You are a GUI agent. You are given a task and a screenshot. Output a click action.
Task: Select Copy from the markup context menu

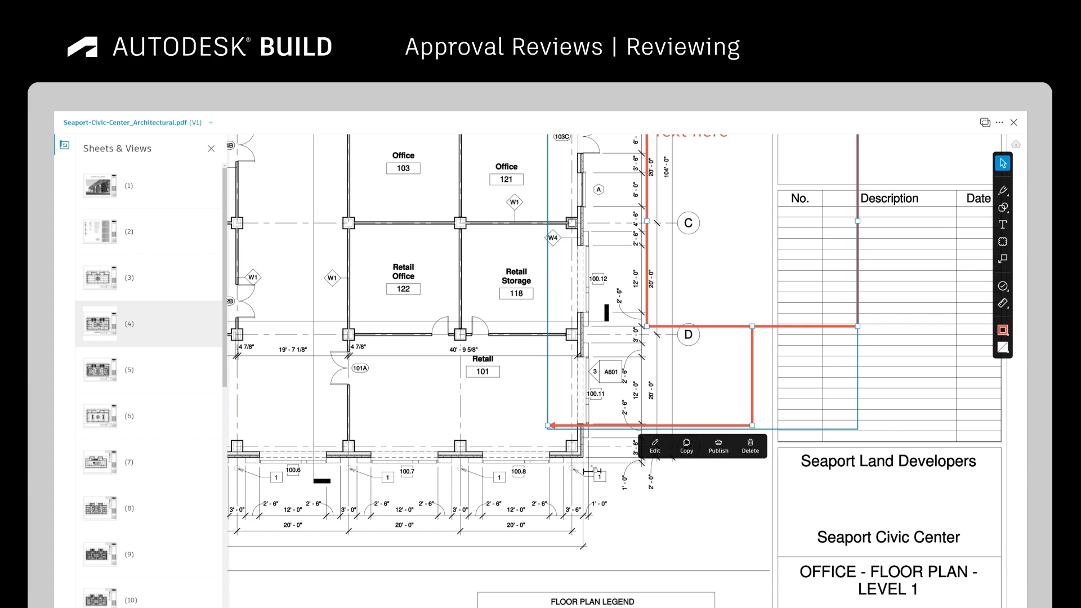[x=686, y=446]
